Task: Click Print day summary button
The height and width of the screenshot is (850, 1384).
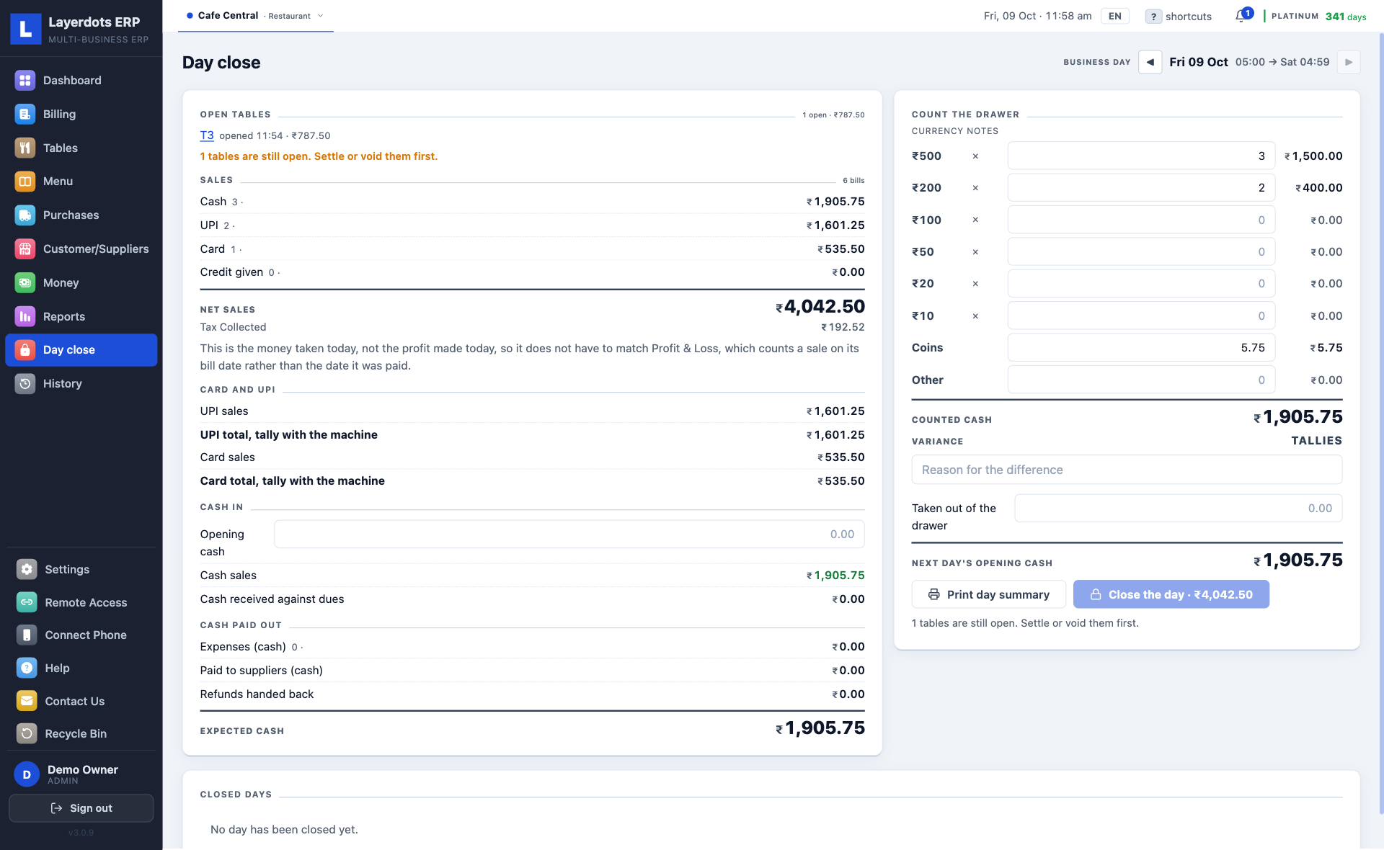Action: click(x=988, y=594)
